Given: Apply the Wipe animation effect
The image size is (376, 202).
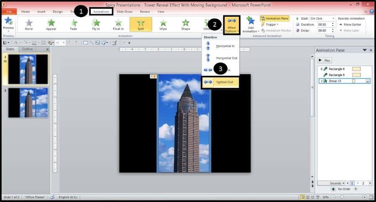Looking at the screenshot, I should (163, 25).
